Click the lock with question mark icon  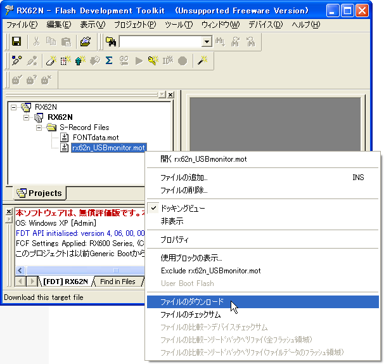[x=32, y=80]
